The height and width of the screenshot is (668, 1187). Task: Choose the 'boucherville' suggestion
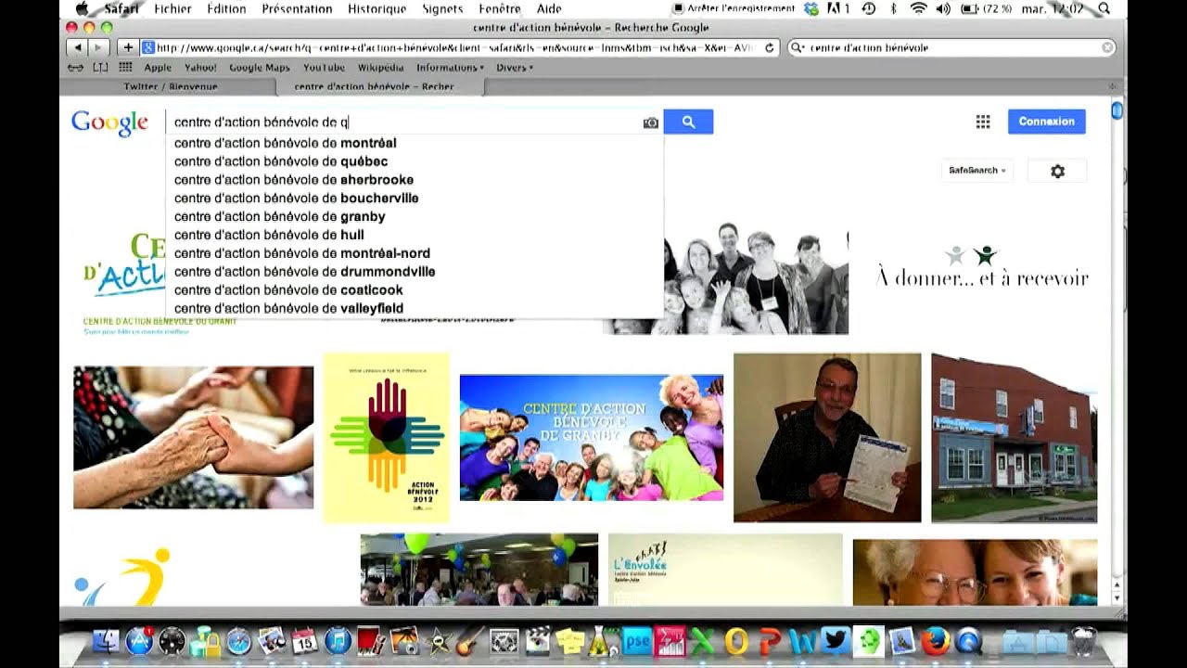(x=415, y=199)
